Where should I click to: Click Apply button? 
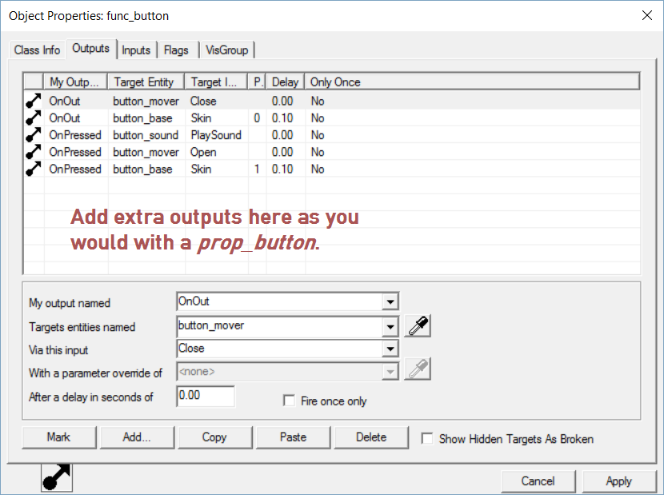[x=618, y=481]
